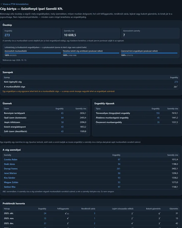182x228 pixels.
Task: Open 24 permits for 2025. okt.
Action: pyautogui.click(x=45, y=213)
